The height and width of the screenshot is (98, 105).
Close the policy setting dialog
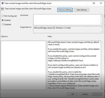[101, 3]
